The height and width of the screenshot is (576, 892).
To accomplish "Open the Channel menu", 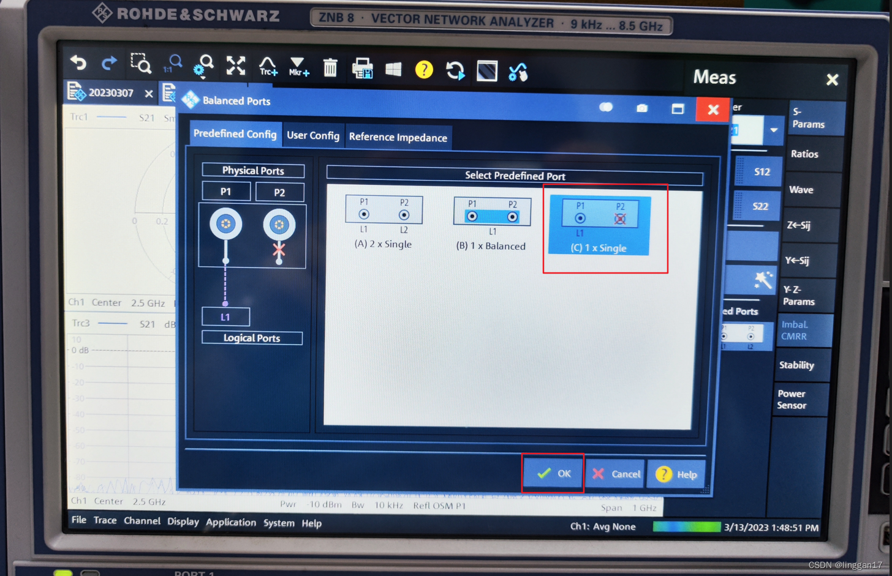I will [142, 521].
